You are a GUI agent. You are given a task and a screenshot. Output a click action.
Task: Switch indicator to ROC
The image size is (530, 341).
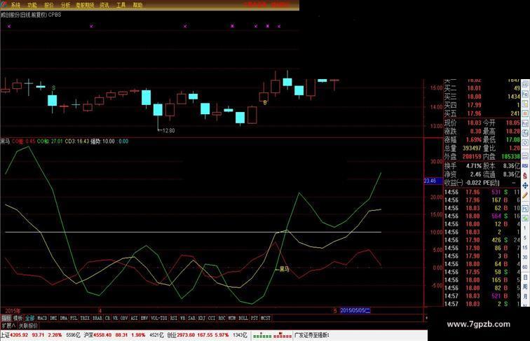[x=222, y=318]
